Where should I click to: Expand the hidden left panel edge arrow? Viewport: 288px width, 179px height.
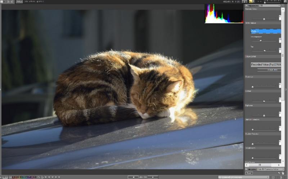point(1,90)
